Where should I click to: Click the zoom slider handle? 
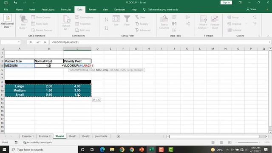[x=248, y=142]
